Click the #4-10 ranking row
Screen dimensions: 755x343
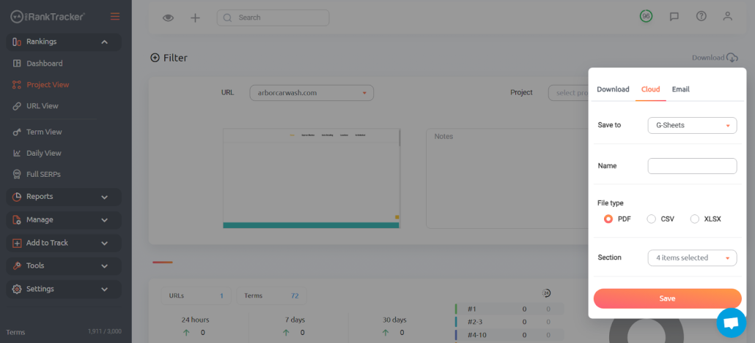point(509,334)
